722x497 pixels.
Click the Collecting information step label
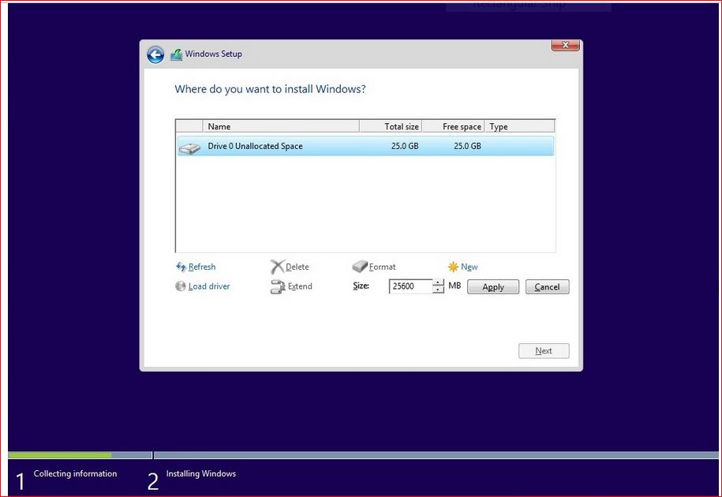pos(75,473)
